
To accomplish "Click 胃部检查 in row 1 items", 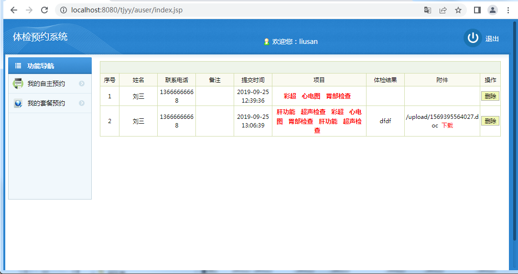I will [x=339, y=96].
